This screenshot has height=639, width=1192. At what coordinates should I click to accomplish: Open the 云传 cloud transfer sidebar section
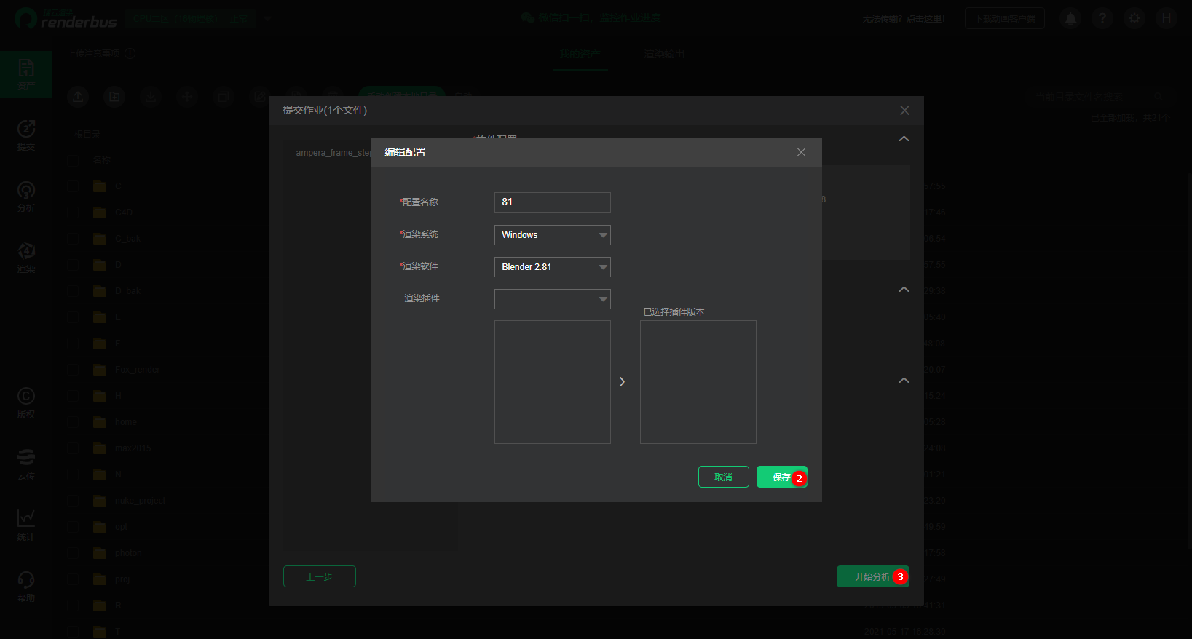(26, 464)
